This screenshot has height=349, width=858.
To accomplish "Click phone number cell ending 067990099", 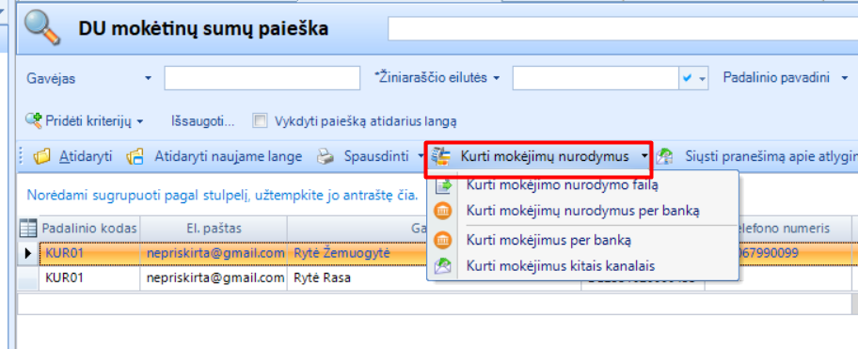I will [x=795, y=253].
